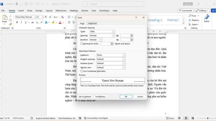Click Replace in Editing group
Image resolution: width=216 pixels, height=121 pixels.
coord(194,20)
